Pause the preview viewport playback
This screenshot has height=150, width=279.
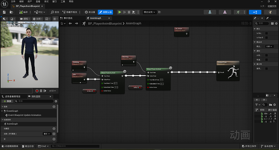[41, 91]
